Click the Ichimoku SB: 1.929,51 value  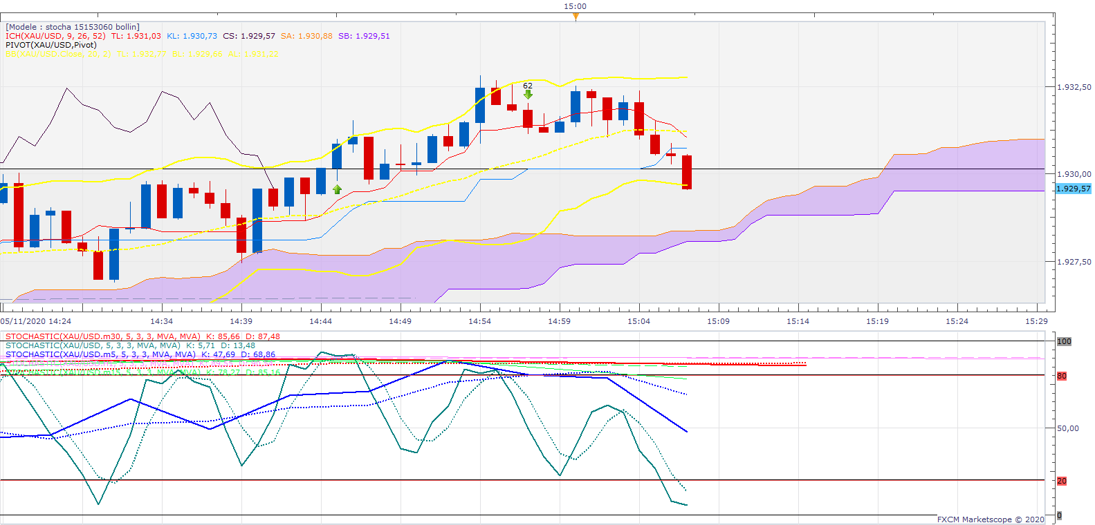click(x=364, y=36)
